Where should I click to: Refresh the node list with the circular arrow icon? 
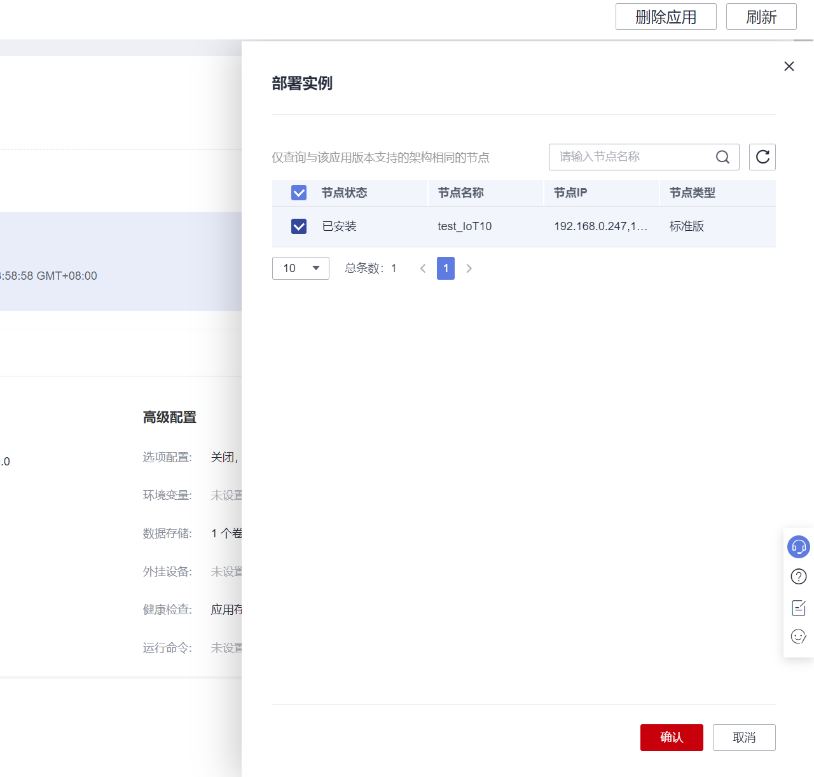click(762, 157)
